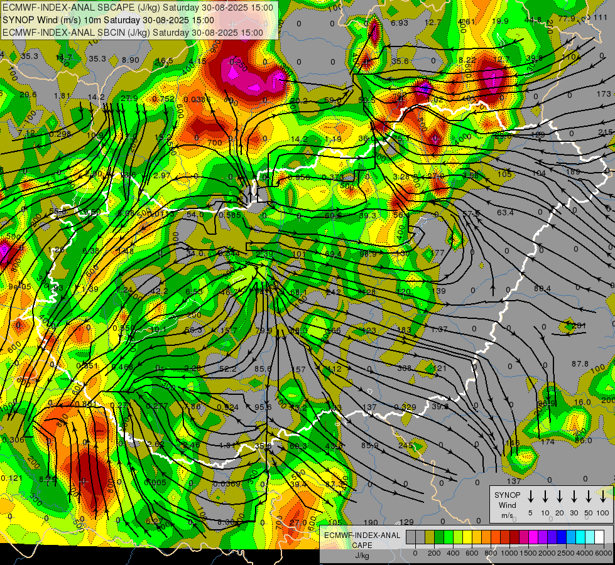Click the map value '0.585'

click(230, 215)
